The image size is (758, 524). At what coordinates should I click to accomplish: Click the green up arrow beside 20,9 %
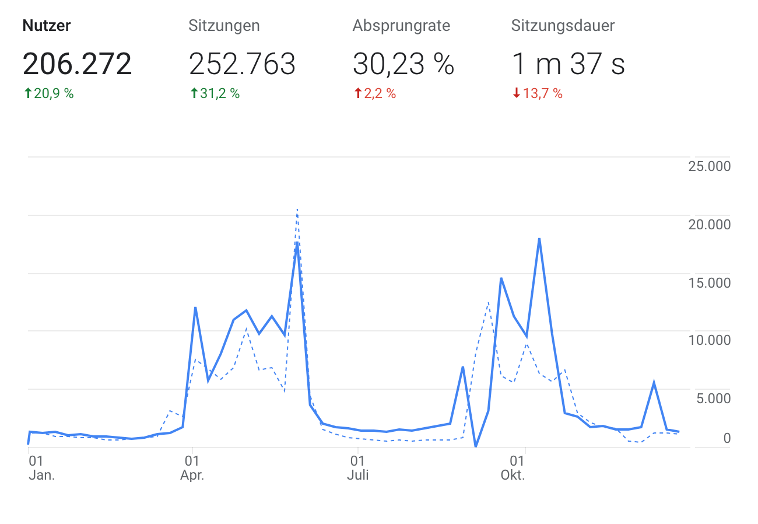pos(27,93)
